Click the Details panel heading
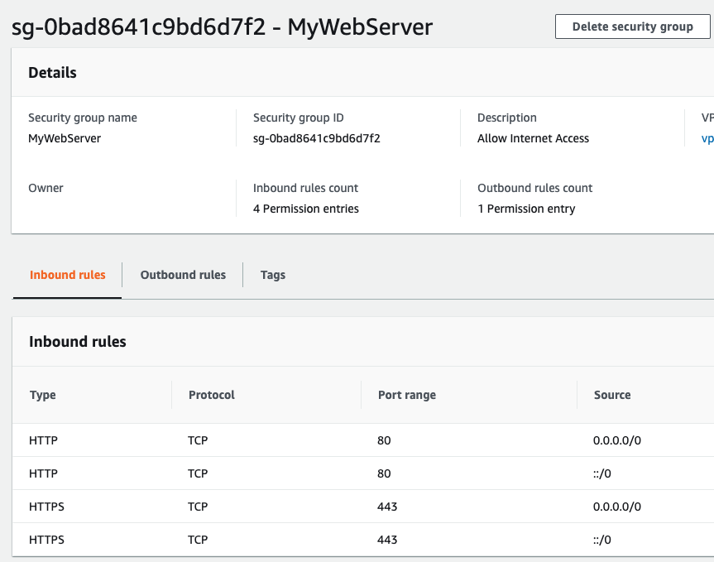 (x=52, y=73)
